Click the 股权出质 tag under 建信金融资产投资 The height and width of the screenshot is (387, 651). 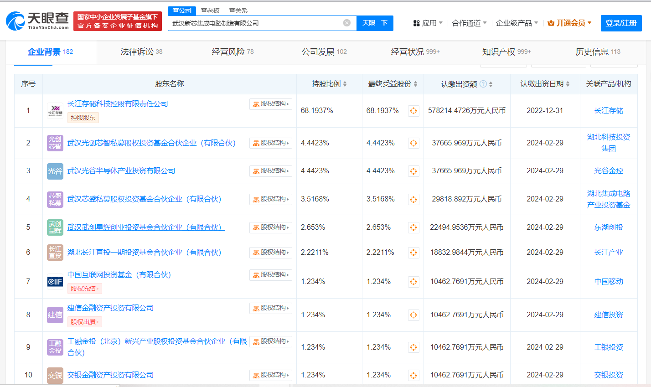84,322
